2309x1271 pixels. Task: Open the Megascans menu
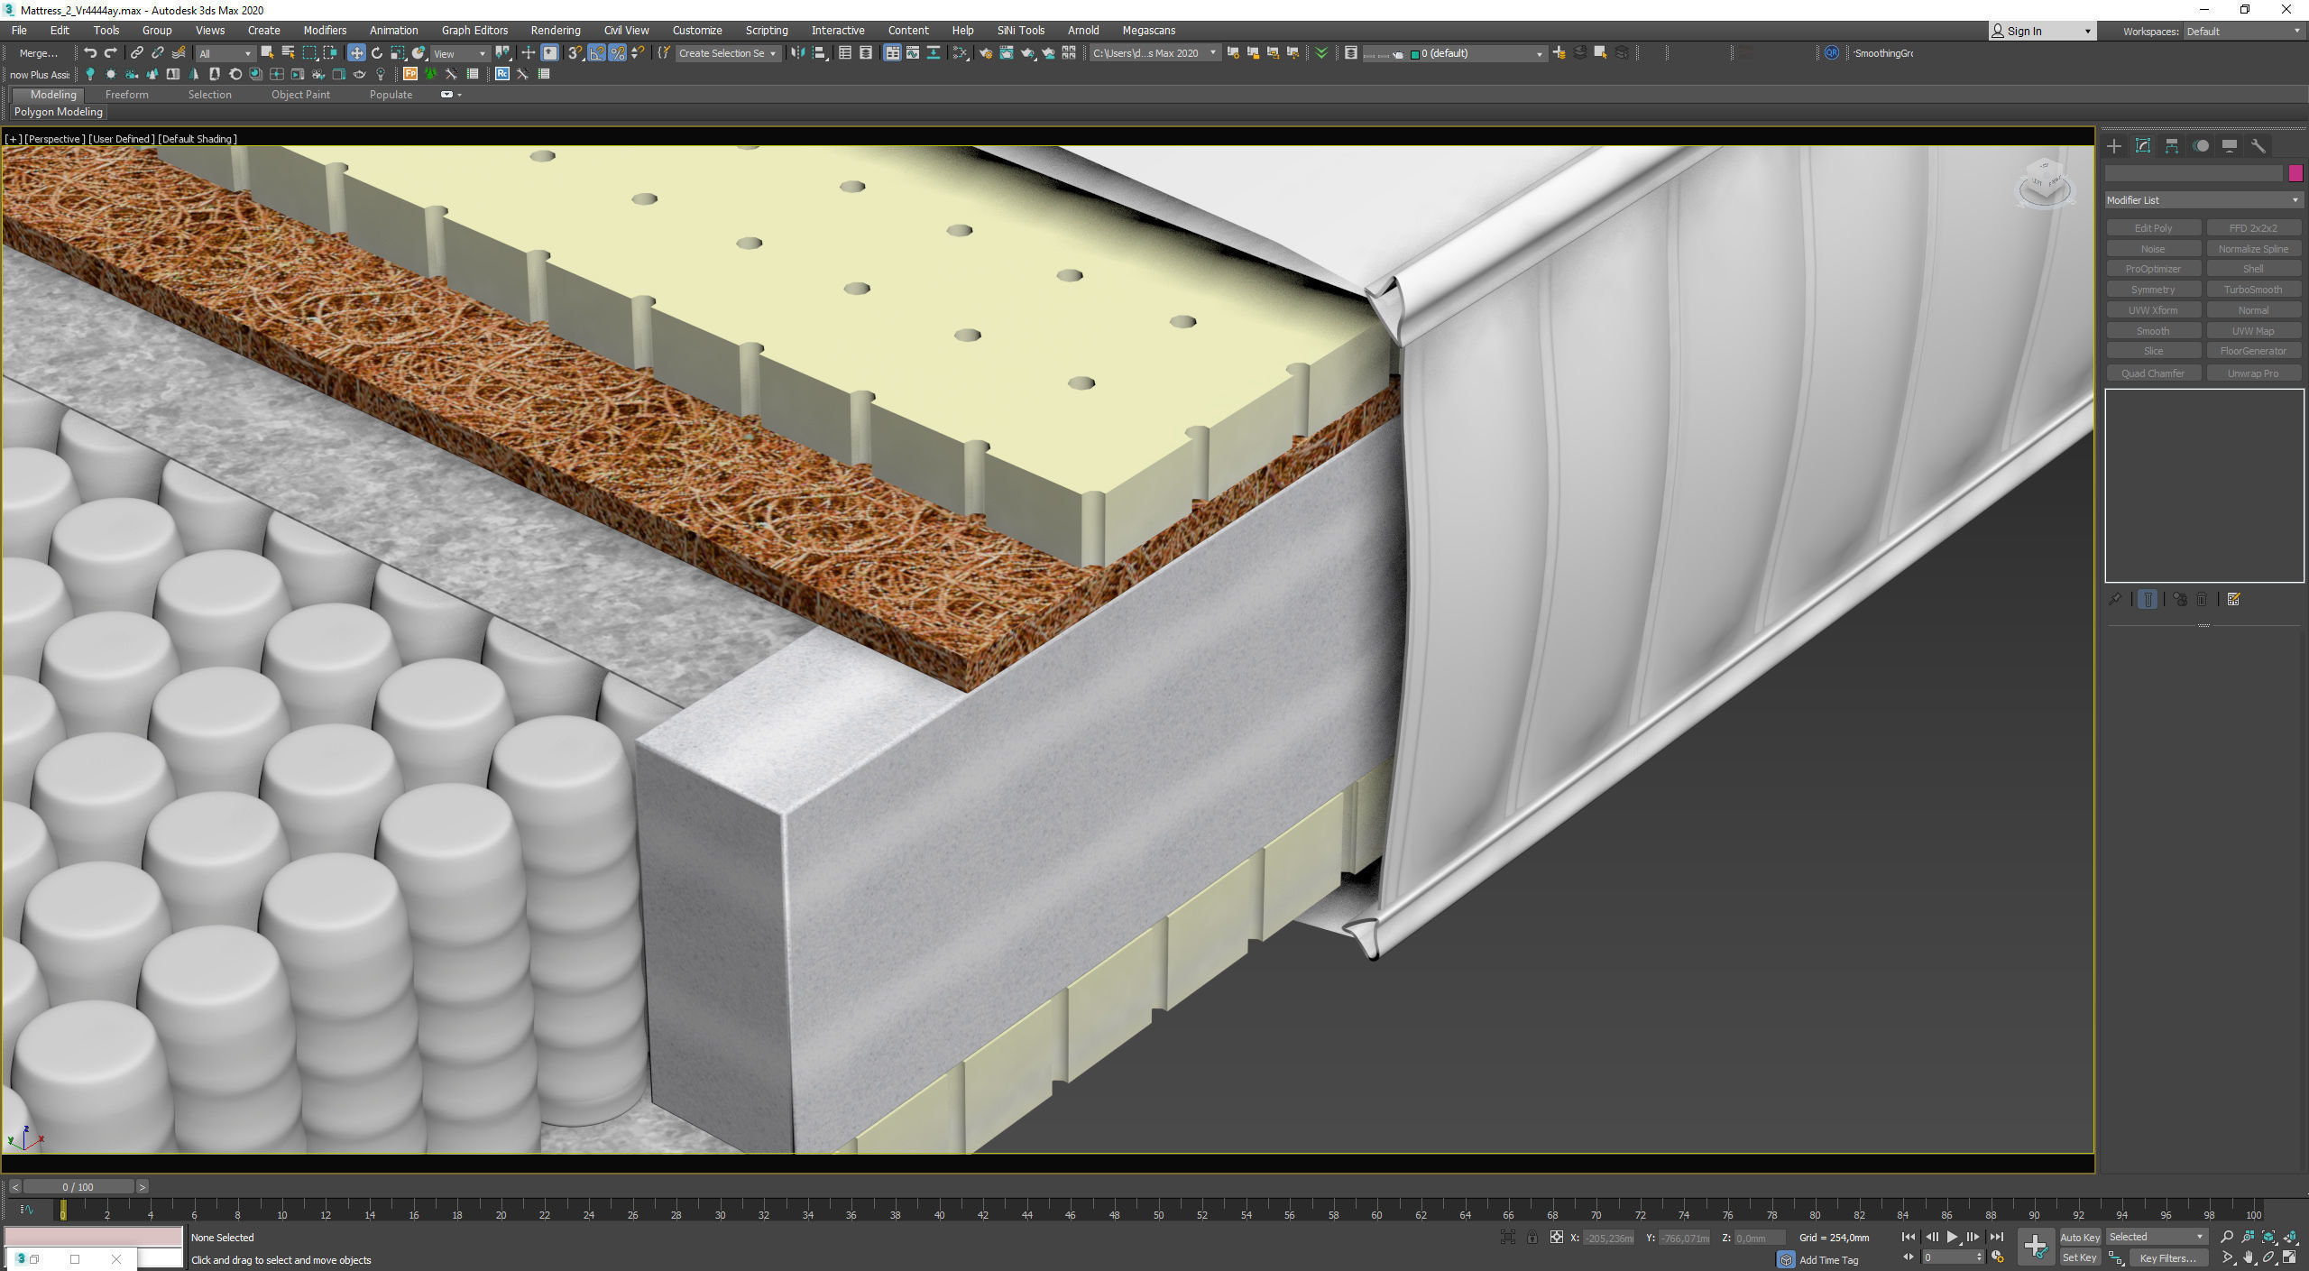(x=1148, y=31)
